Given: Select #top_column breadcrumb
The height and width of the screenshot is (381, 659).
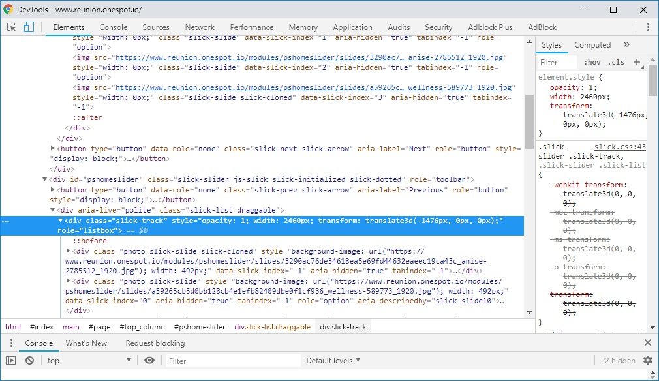Looking at the screenshot, I should coord(142,327).
